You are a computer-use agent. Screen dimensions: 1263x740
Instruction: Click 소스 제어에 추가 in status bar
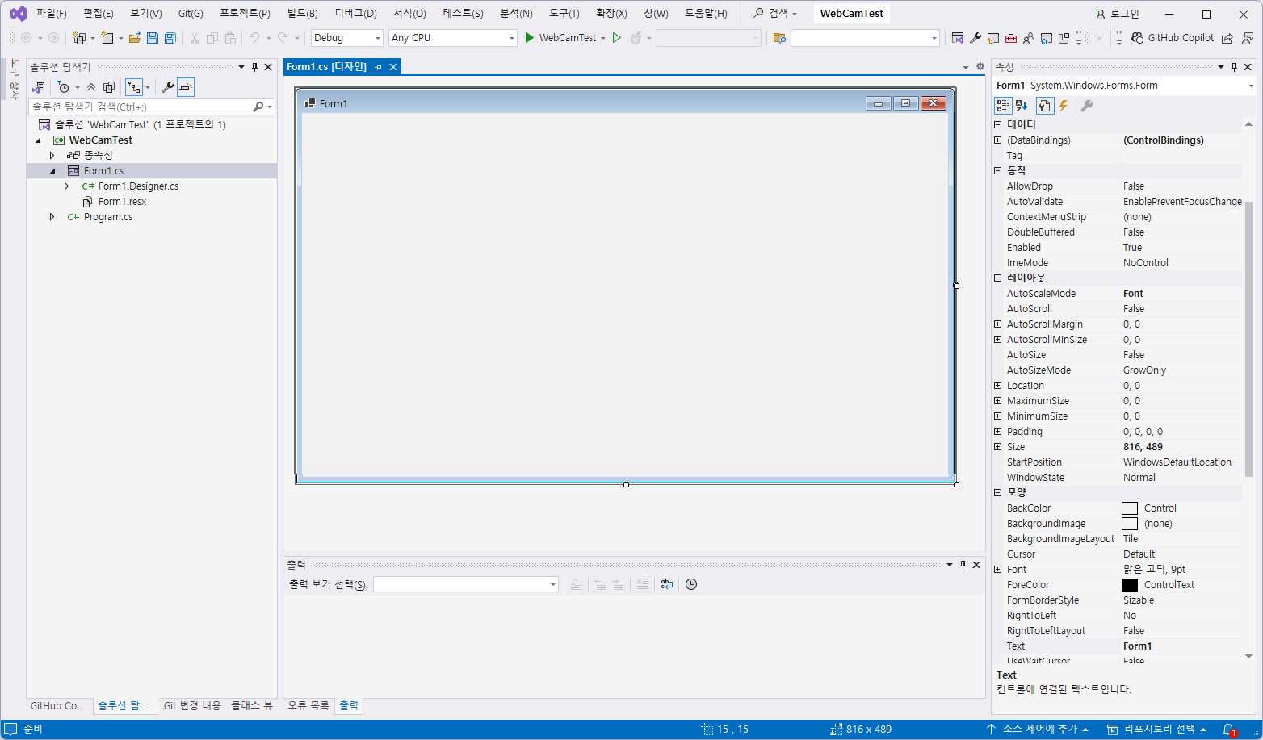pyautogui.click(x=1039, y=729)
